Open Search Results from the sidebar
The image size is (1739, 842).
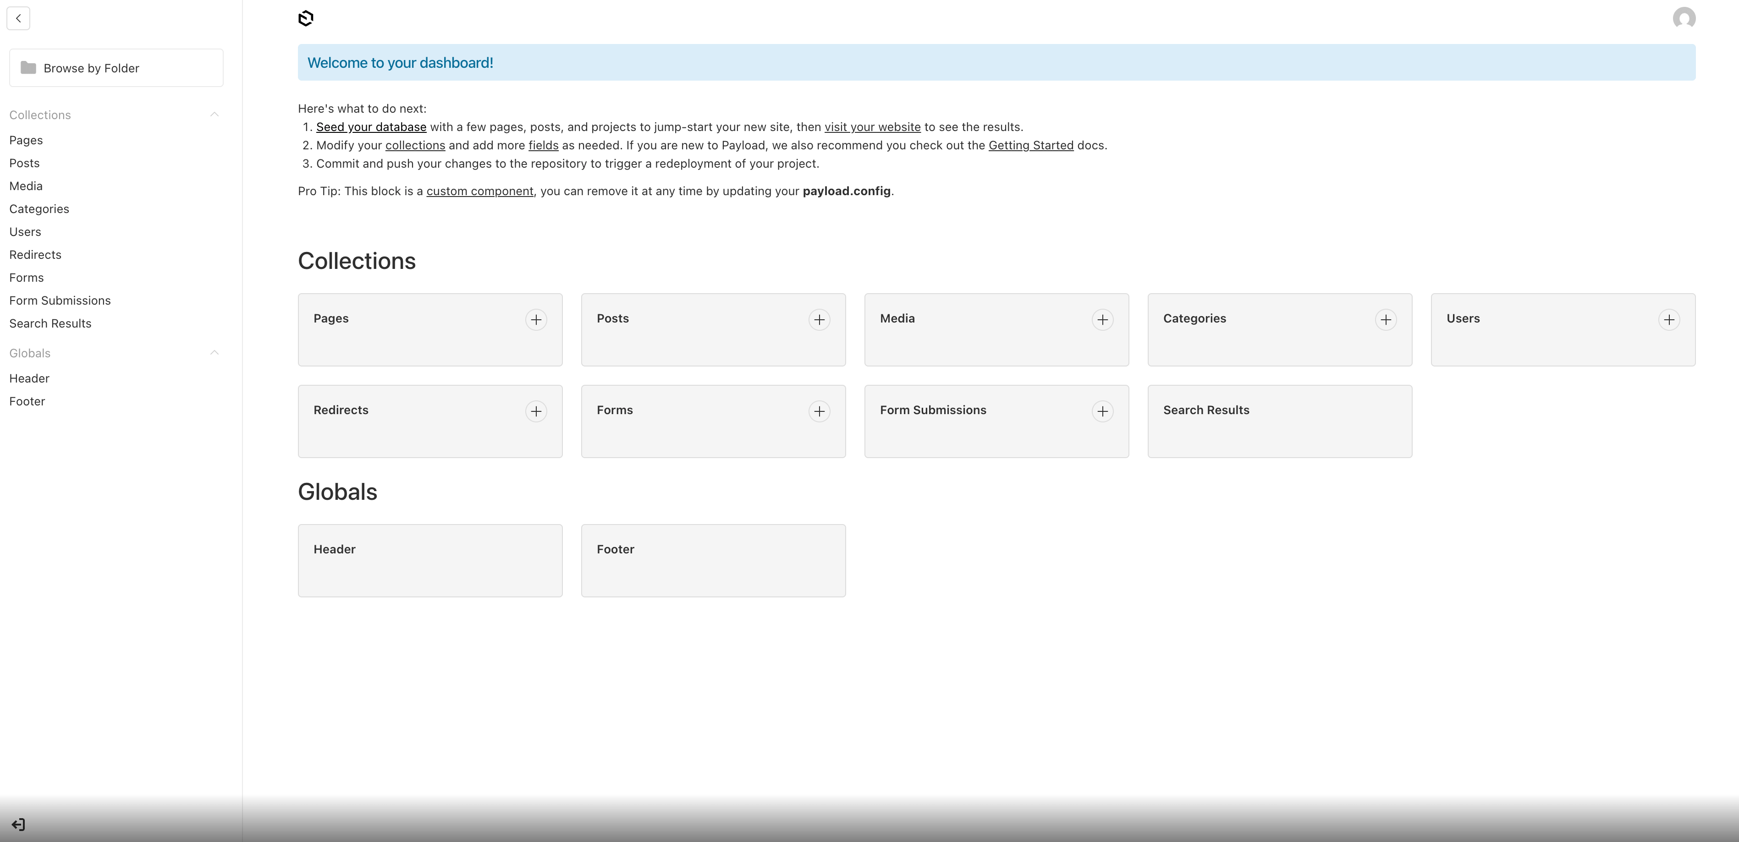point(50,323)
